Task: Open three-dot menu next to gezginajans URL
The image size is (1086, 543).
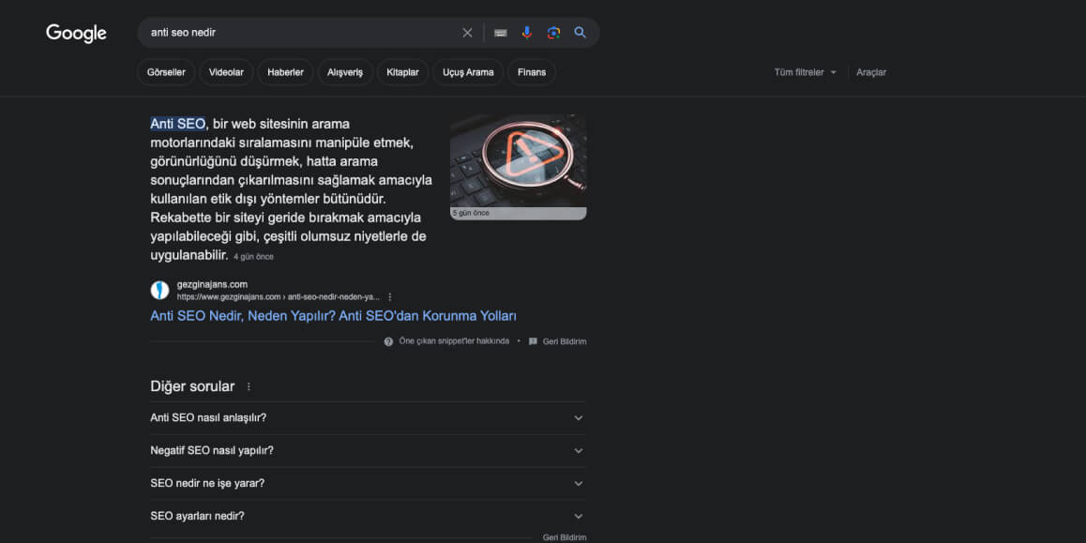Action: coord(390,296)
